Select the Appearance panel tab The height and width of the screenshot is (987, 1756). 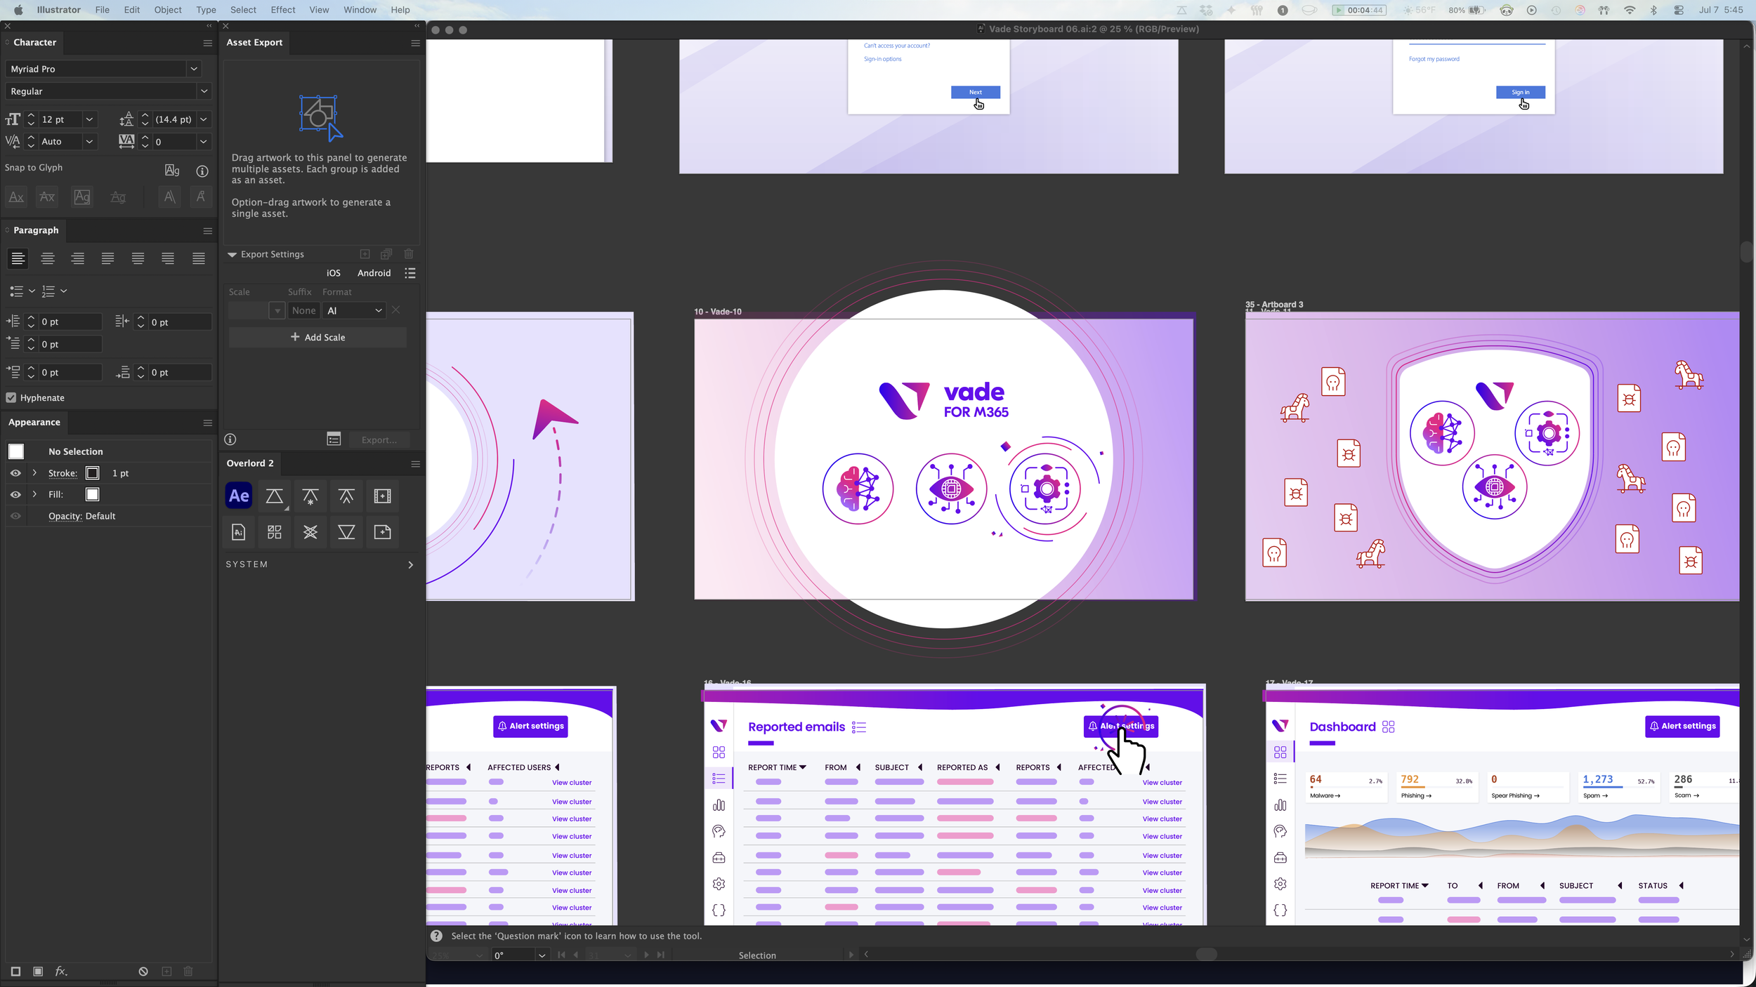(34, 423)
